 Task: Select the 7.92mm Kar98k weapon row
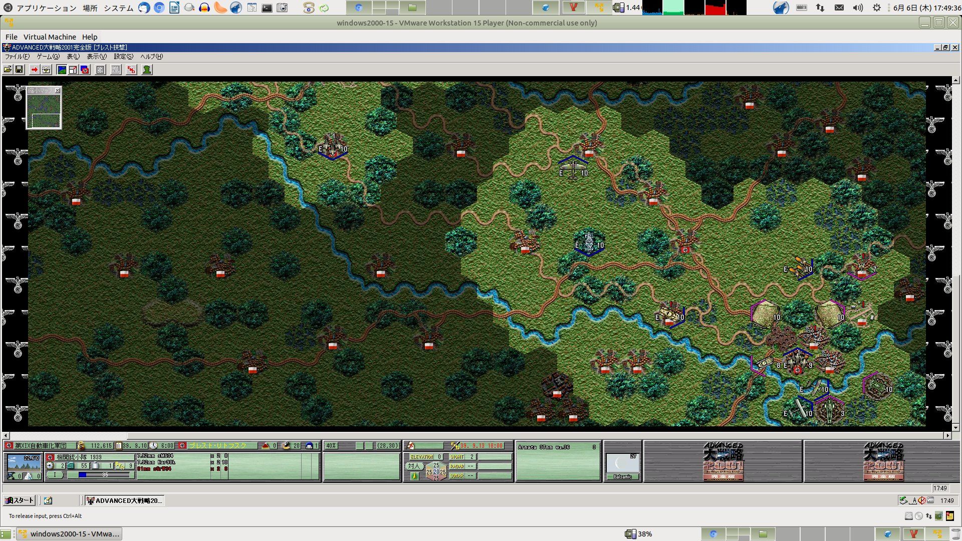click(182, 462)
